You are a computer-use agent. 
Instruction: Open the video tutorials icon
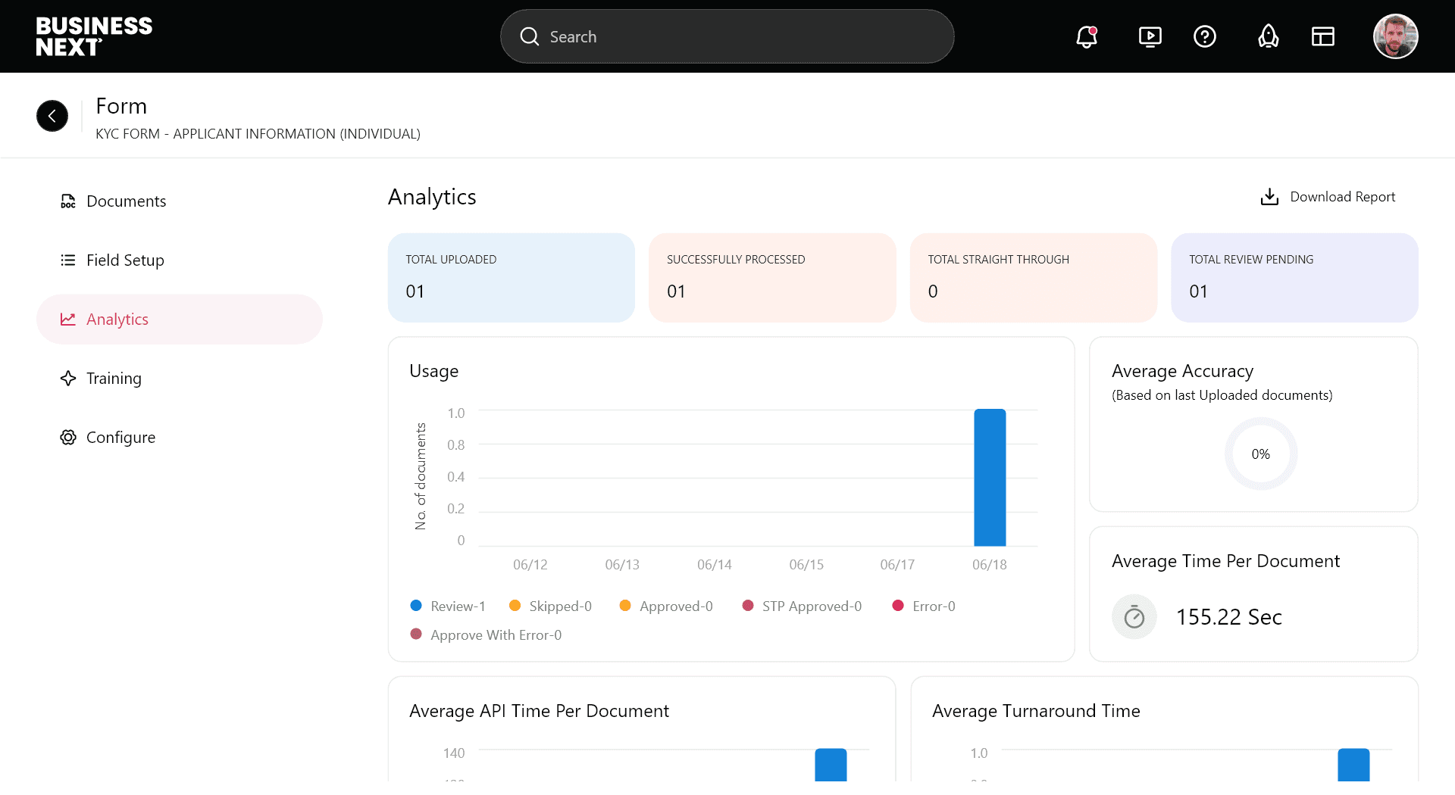[1150, 36]
